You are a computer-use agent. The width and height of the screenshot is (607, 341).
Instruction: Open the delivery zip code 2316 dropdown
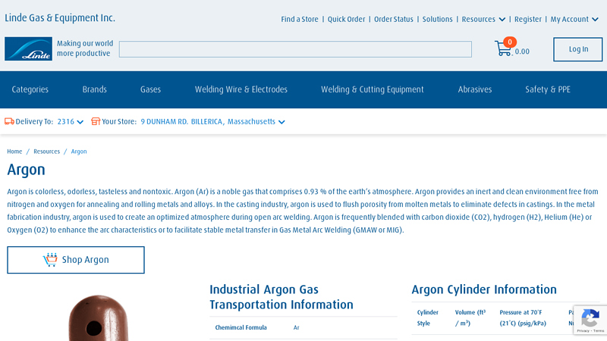(71, 121)
